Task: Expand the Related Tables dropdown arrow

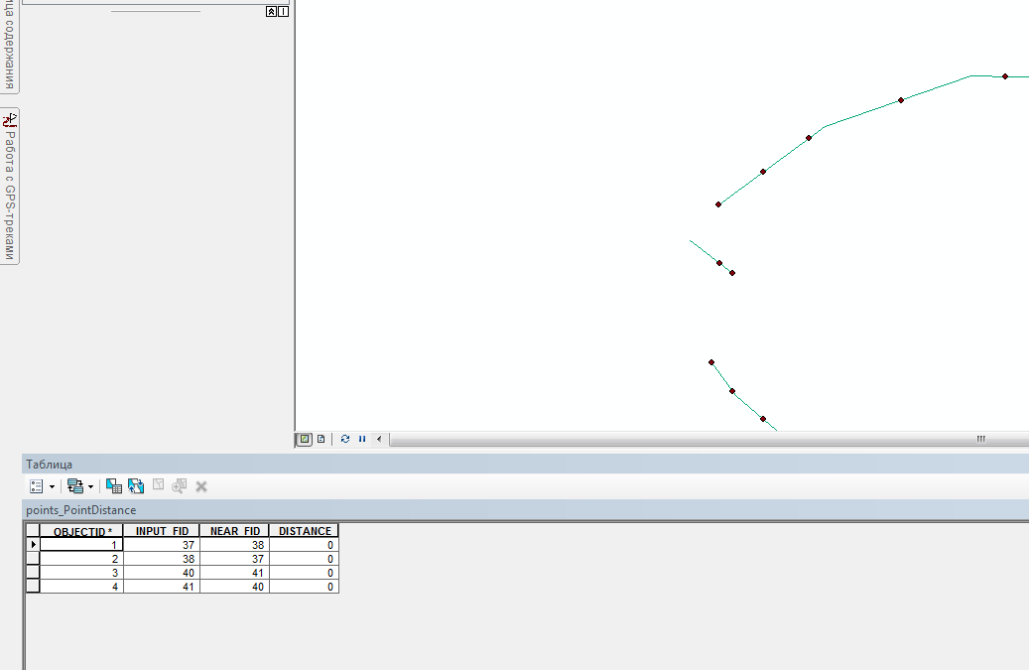Action: coord(90,487)
